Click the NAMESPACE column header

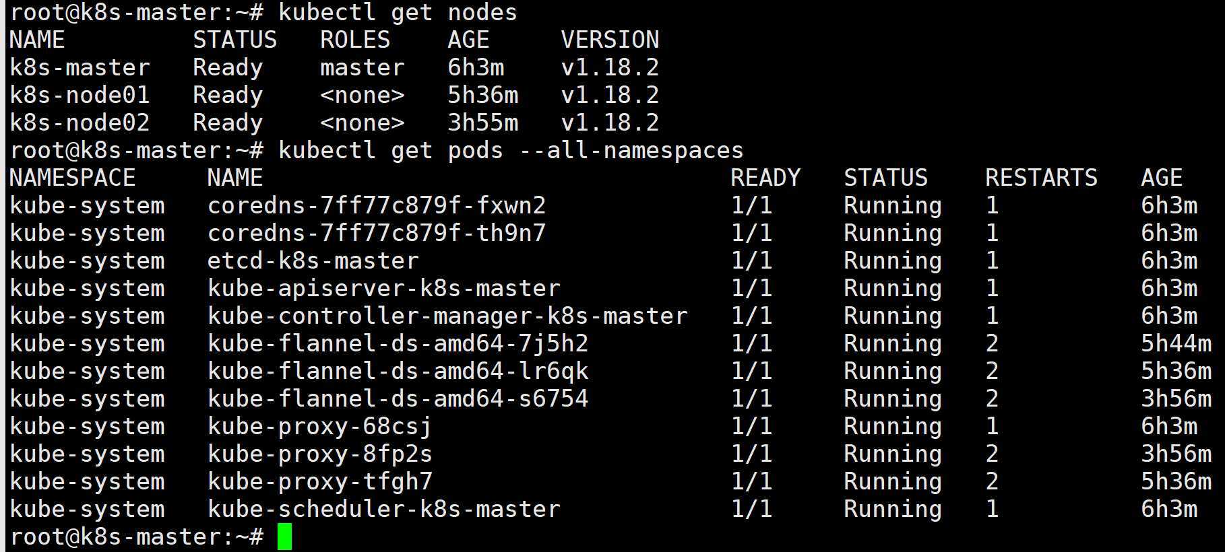(x=73, y=178)
